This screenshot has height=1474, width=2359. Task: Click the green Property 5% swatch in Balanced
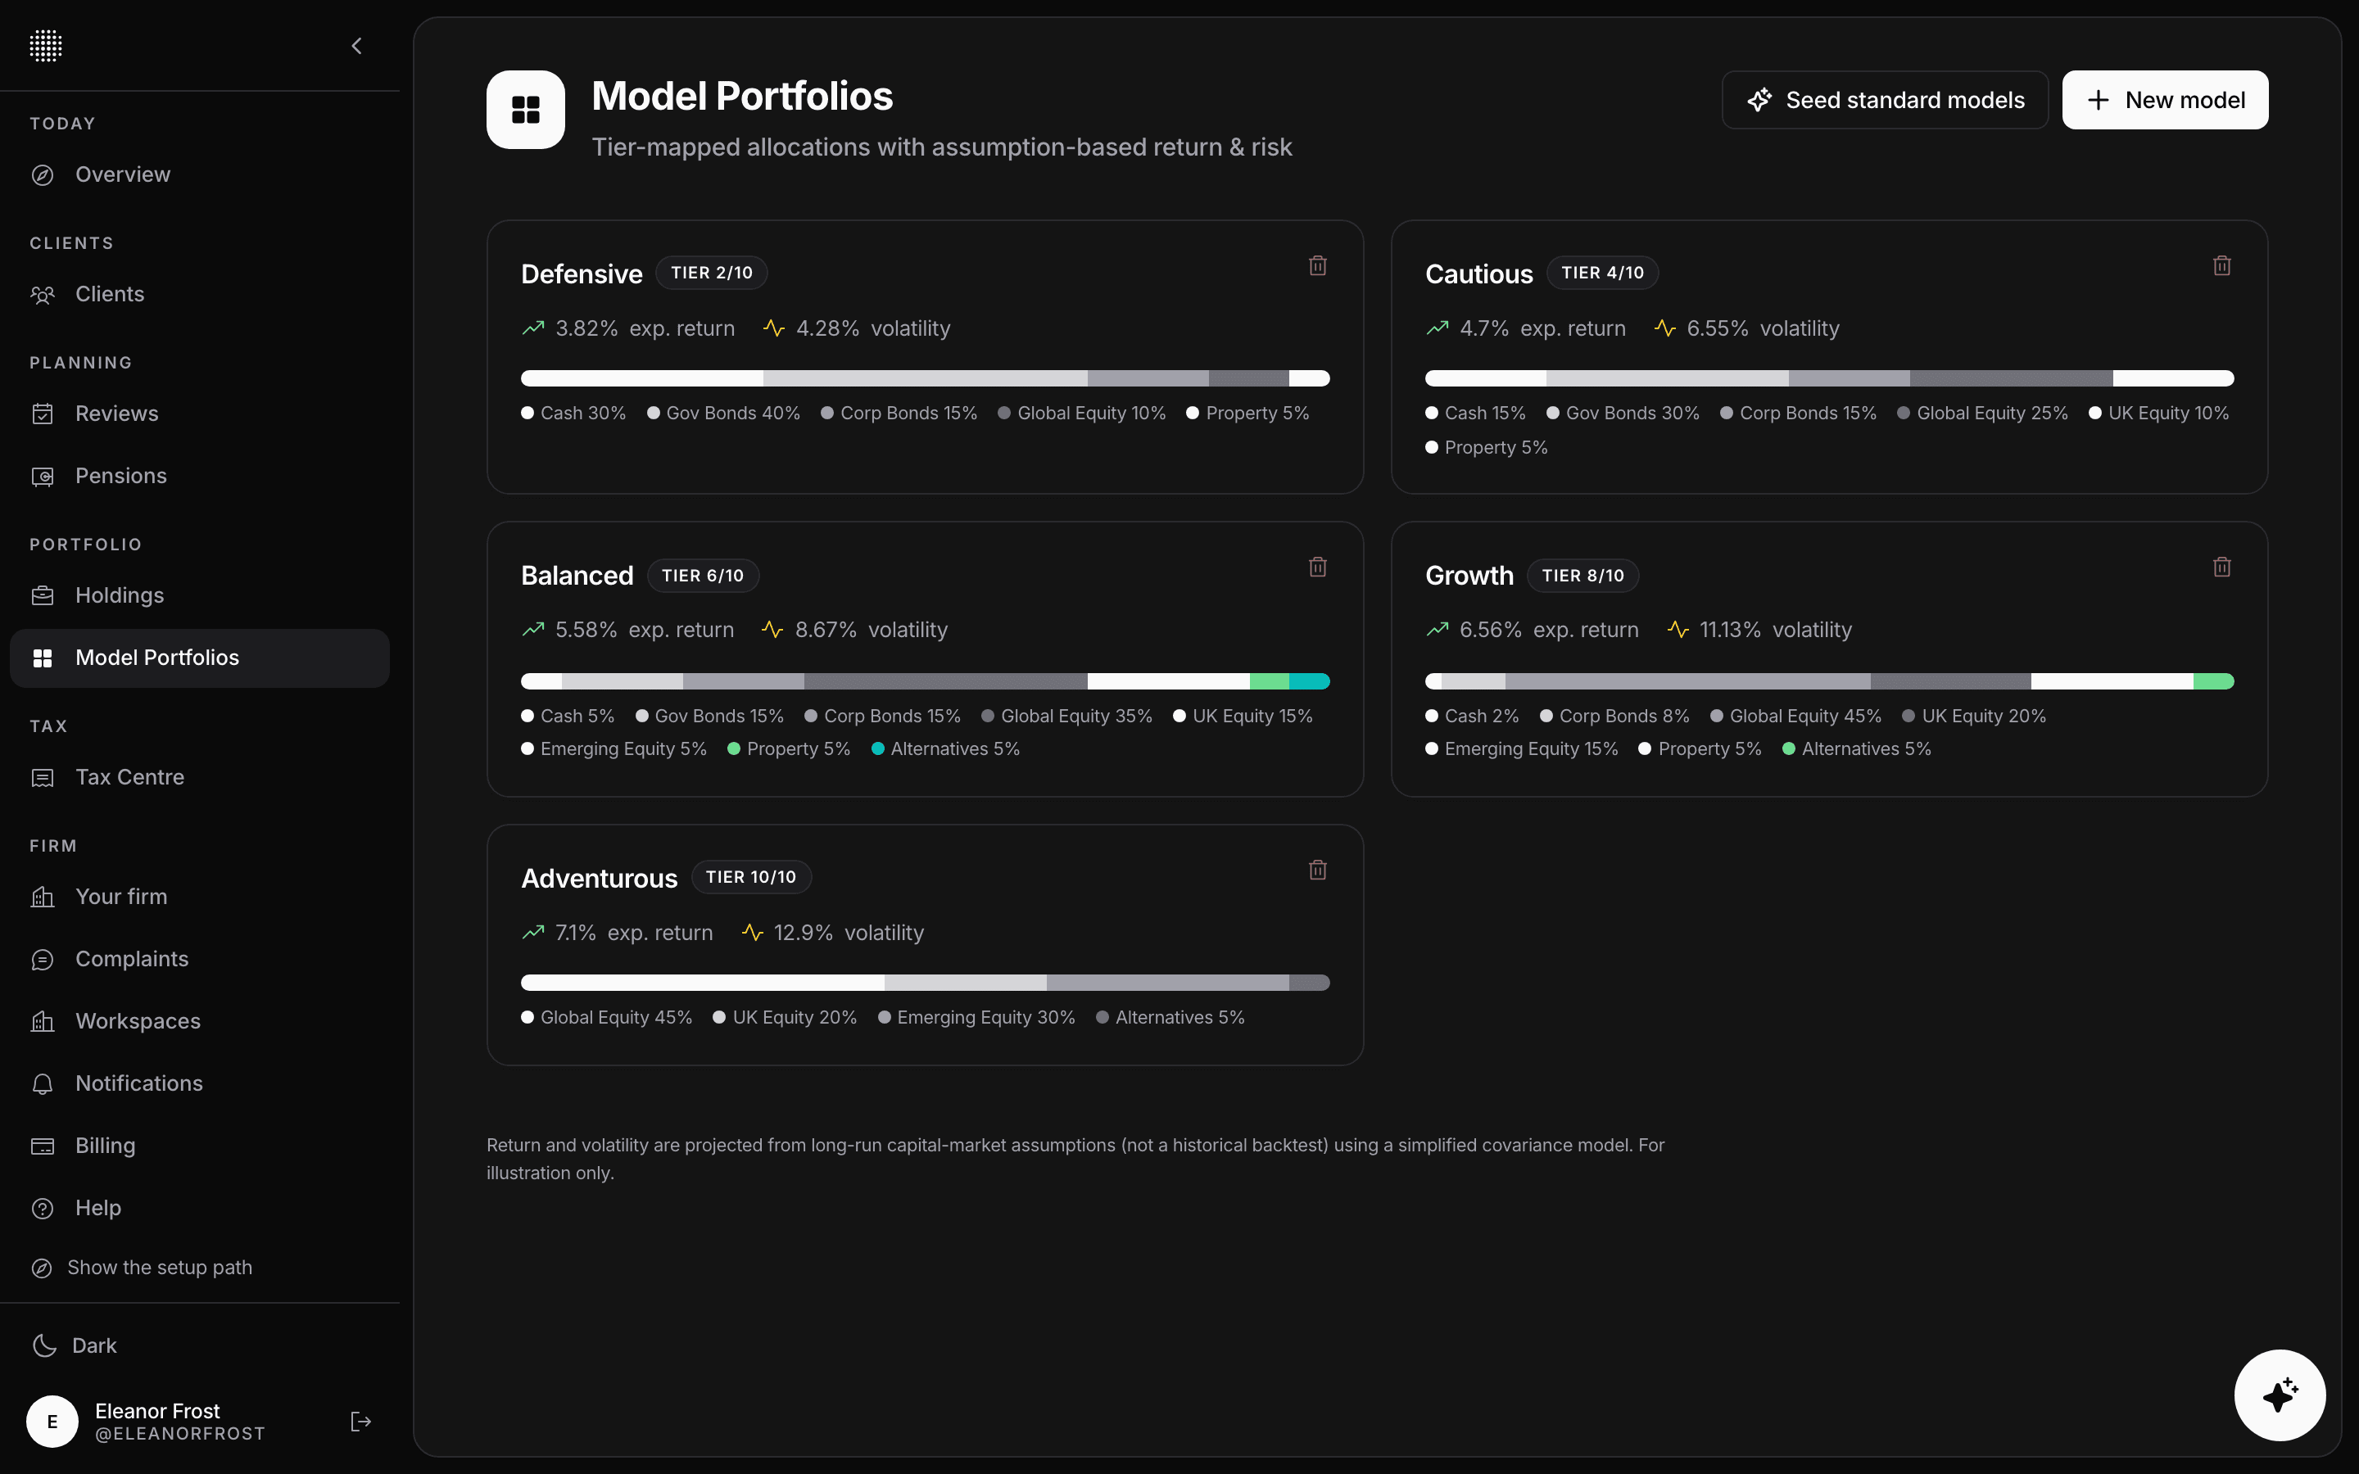click(734, 748)
